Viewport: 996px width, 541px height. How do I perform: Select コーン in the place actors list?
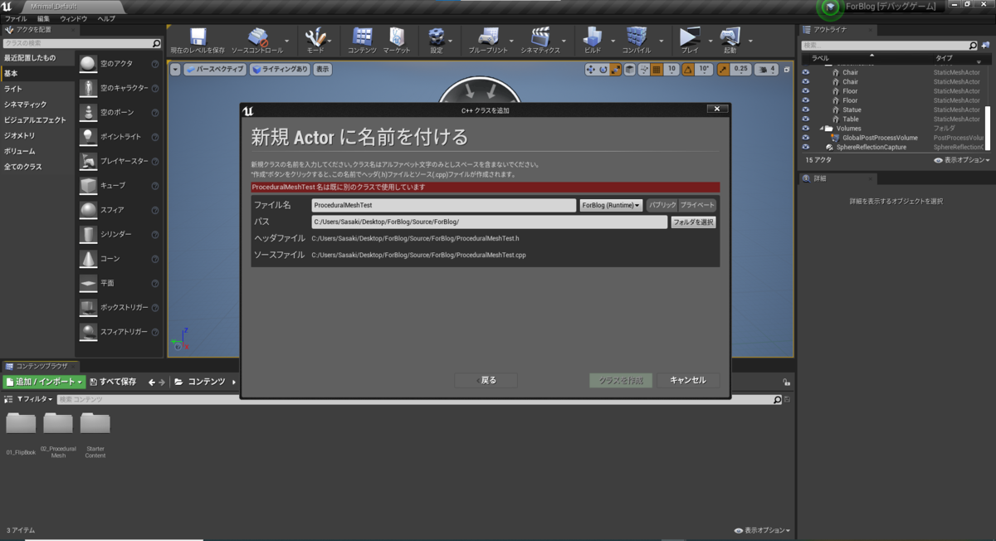tap(119, 259)
